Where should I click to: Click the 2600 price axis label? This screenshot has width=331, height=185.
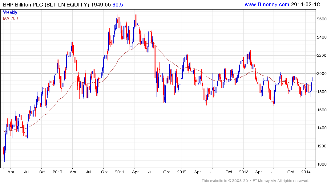(x=322, y=19)
